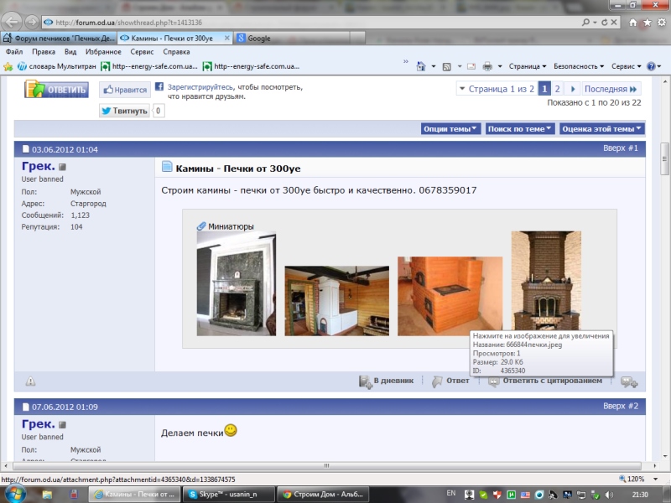
Task: Click the report post warning triangle icon
Action: [x=30, y=381]
